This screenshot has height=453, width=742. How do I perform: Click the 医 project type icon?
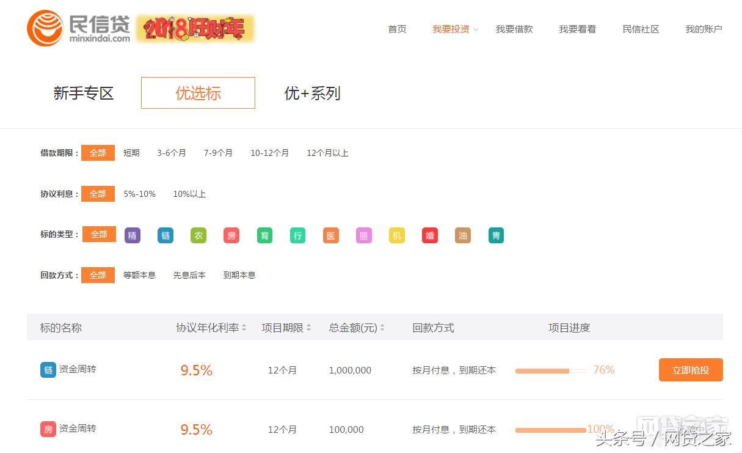[330, 235]
